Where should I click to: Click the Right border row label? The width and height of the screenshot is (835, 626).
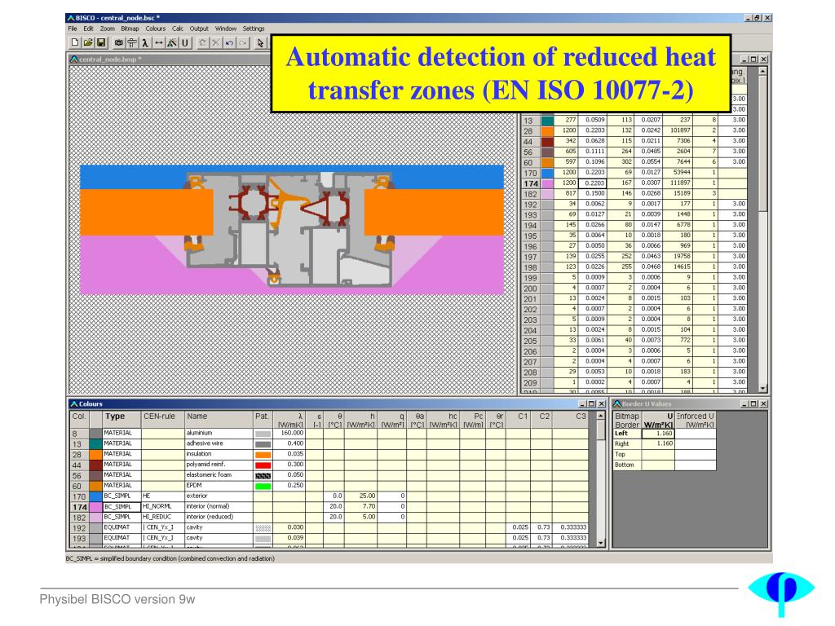click(x=627, y=444)
